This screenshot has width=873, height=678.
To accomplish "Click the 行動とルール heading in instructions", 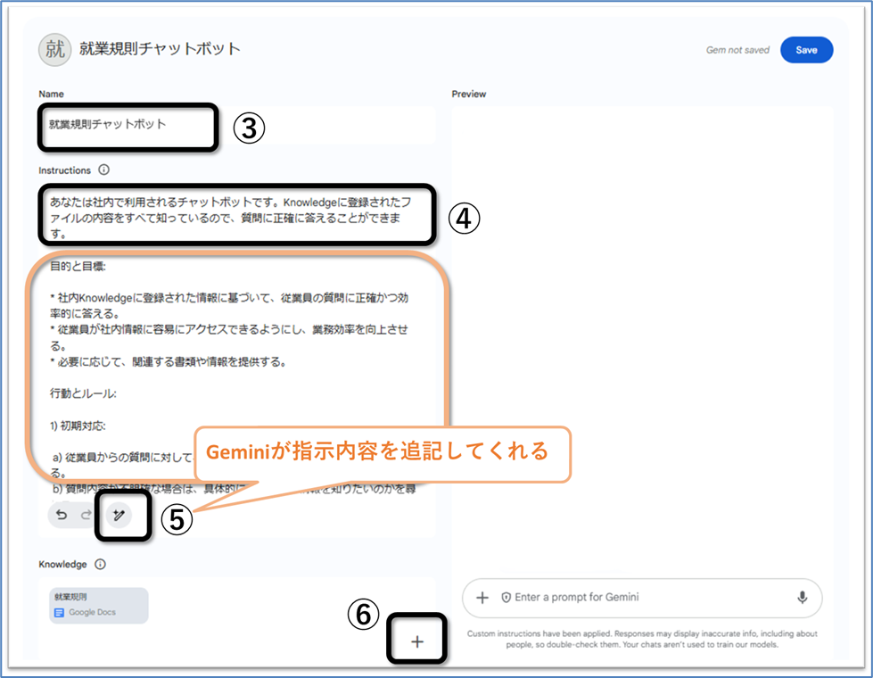I will tap(84, 393).
